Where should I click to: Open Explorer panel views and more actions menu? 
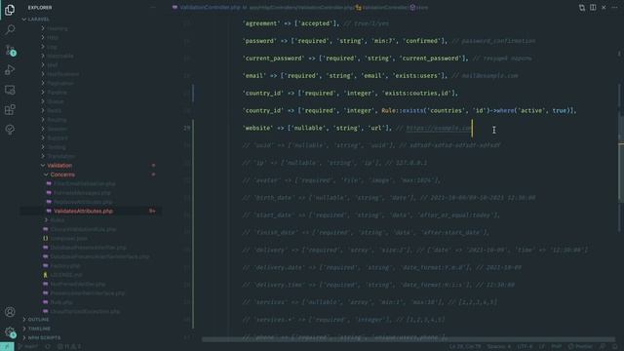(153, 8)
